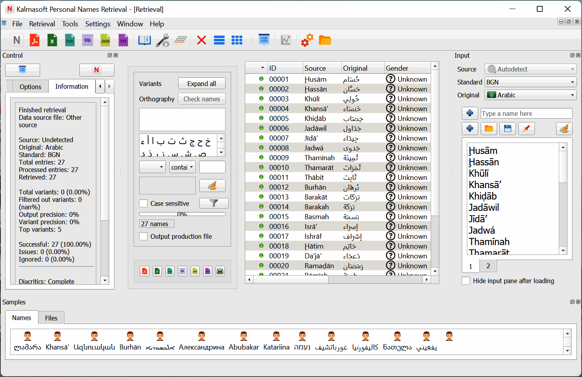Open the chart statistics icon in the toolbar
This screenshot has height=377, width=582.
(286, 40)
